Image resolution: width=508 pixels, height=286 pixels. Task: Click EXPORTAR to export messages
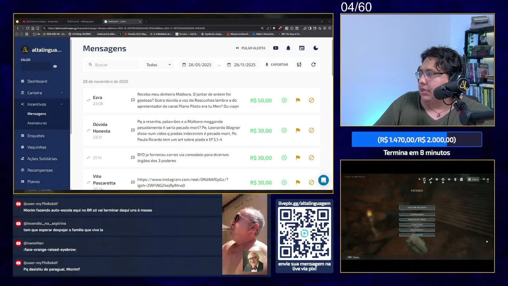pyautogui.click(x=277, y=65)
